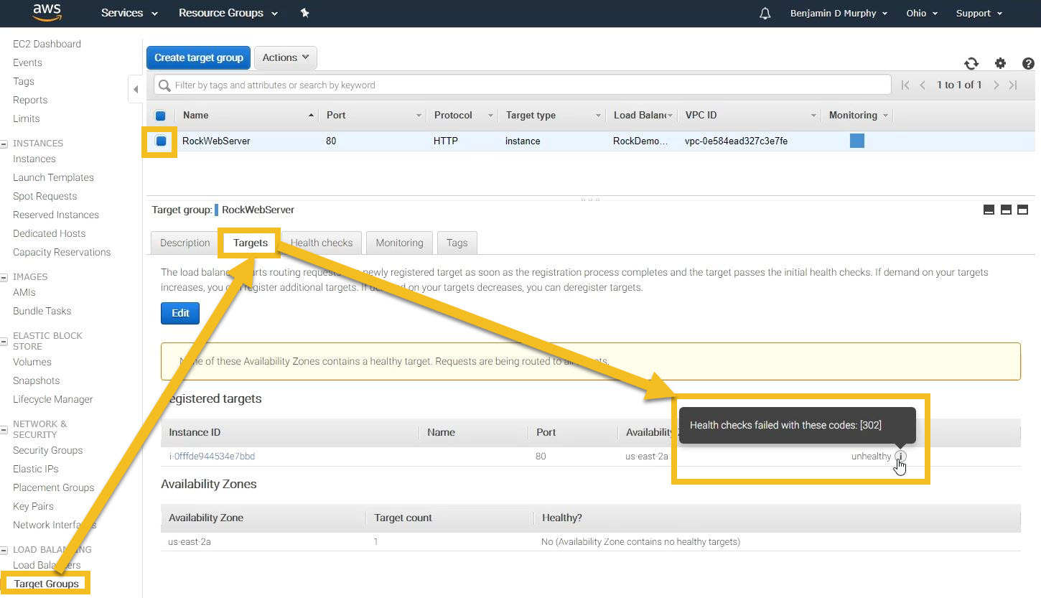
Task: Switch to the Targets tab
Action: click(x=251, y=243)
